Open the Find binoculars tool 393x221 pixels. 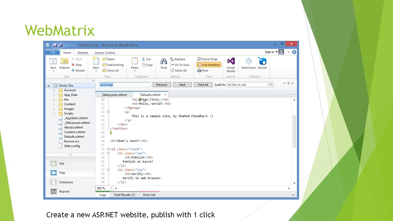coord(164,64)
